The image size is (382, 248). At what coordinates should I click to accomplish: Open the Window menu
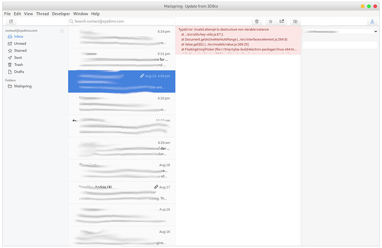click(81, 14)
